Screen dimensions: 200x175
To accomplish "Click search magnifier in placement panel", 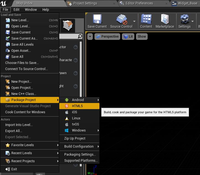I will tap(80, 36).
